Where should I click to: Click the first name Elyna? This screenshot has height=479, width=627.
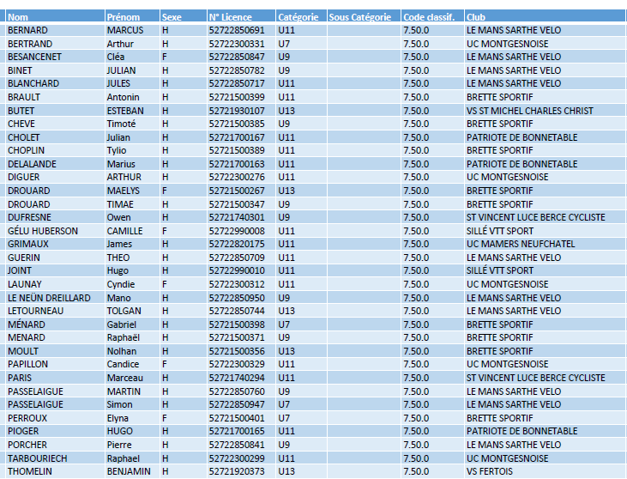[119, 418]
